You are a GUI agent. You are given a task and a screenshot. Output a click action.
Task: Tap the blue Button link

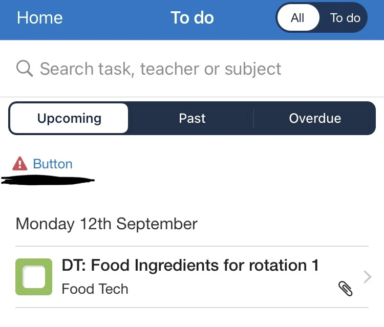[53, 164]
